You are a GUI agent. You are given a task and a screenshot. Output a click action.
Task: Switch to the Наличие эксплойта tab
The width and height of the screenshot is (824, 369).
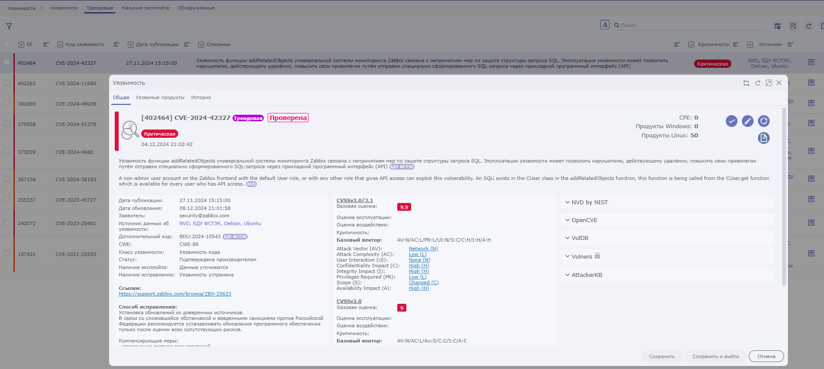coord(145,8)
